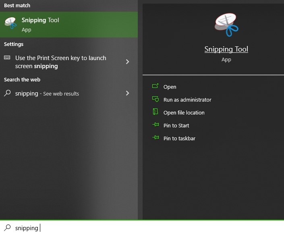284x235 pixels.
Task: Click the 'App' label under preview title
Action: click(226, 60)
